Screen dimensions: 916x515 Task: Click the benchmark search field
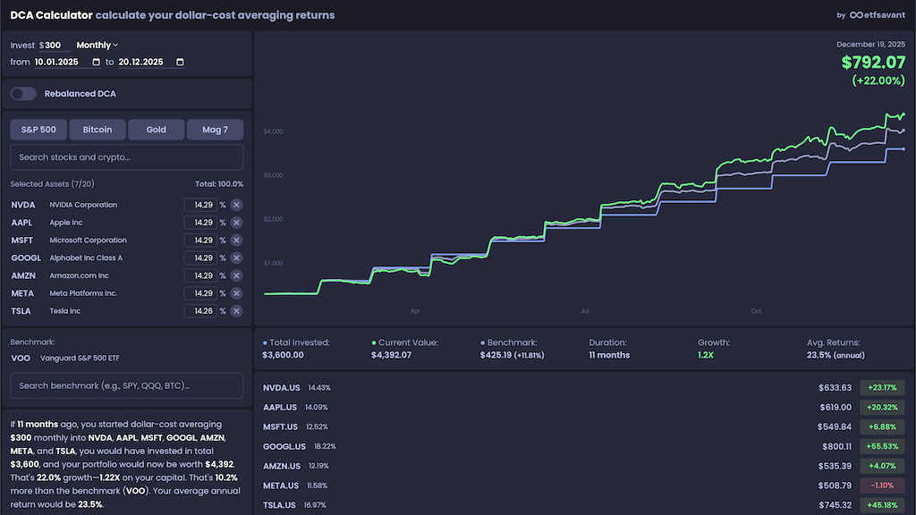126,385
